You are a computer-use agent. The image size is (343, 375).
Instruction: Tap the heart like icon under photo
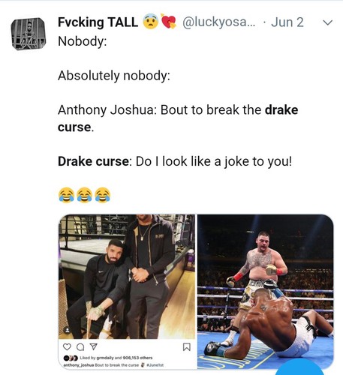tap(67, 346)
